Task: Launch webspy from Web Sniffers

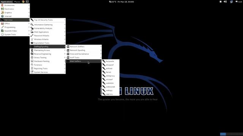Action: [110, 90]
